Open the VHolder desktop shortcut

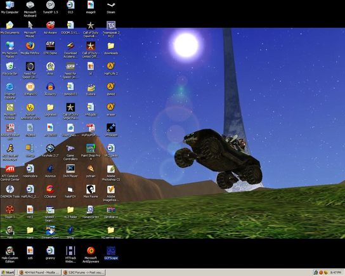pyautogui.click(x=111, y=130)
